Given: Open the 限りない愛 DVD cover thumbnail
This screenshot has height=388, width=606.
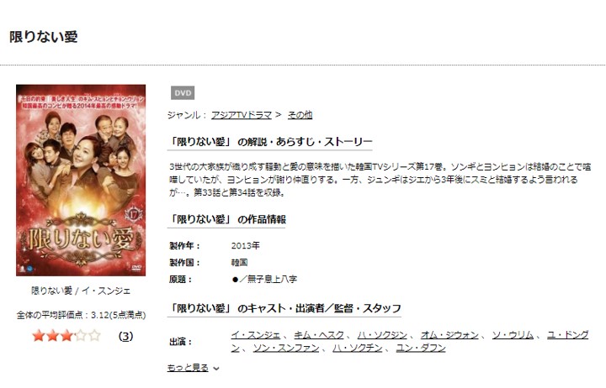Looking at the screenshot, I should point(81,180).
